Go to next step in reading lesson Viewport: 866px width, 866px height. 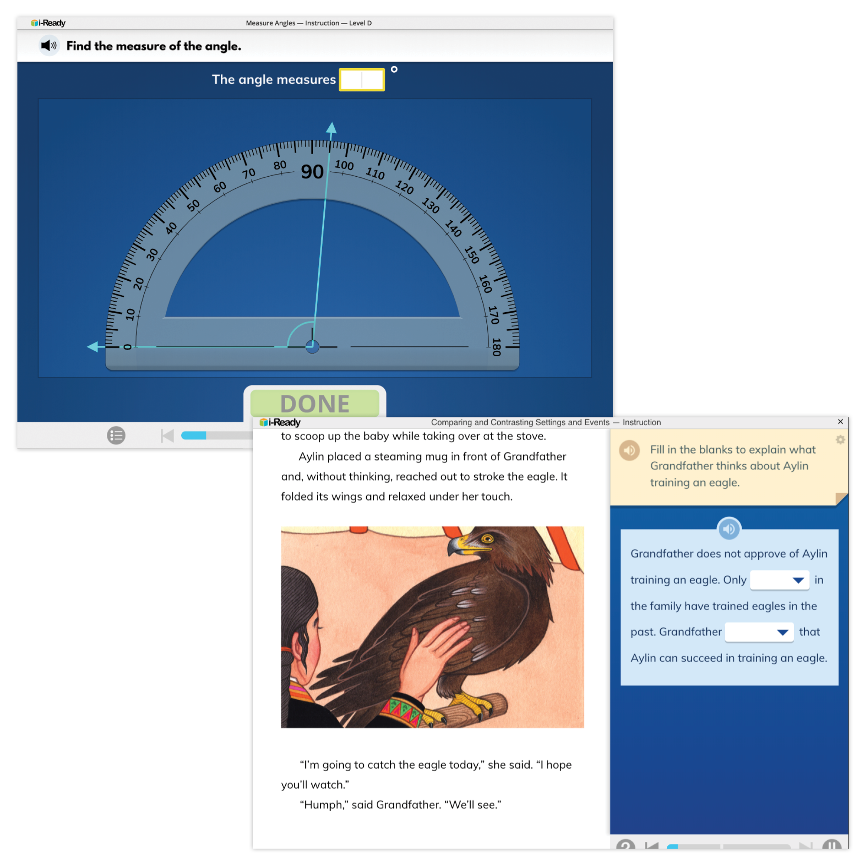point(806,845)
